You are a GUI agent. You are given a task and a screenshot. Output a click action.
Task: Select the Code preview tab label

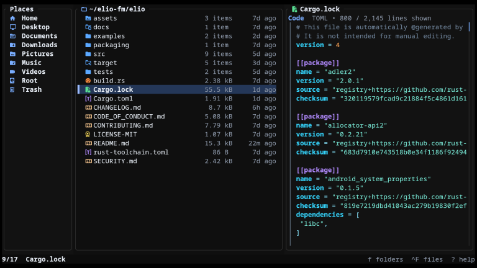point(296,18)
